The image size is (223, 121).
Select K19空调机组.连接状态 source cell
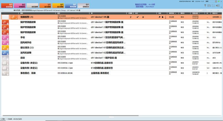[x=102, y=63]
